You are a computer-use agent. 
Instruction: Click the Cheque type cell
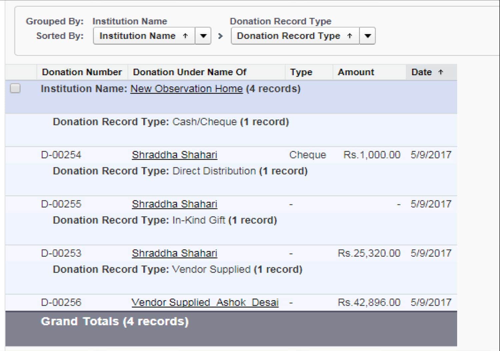(x=307, y=155)
